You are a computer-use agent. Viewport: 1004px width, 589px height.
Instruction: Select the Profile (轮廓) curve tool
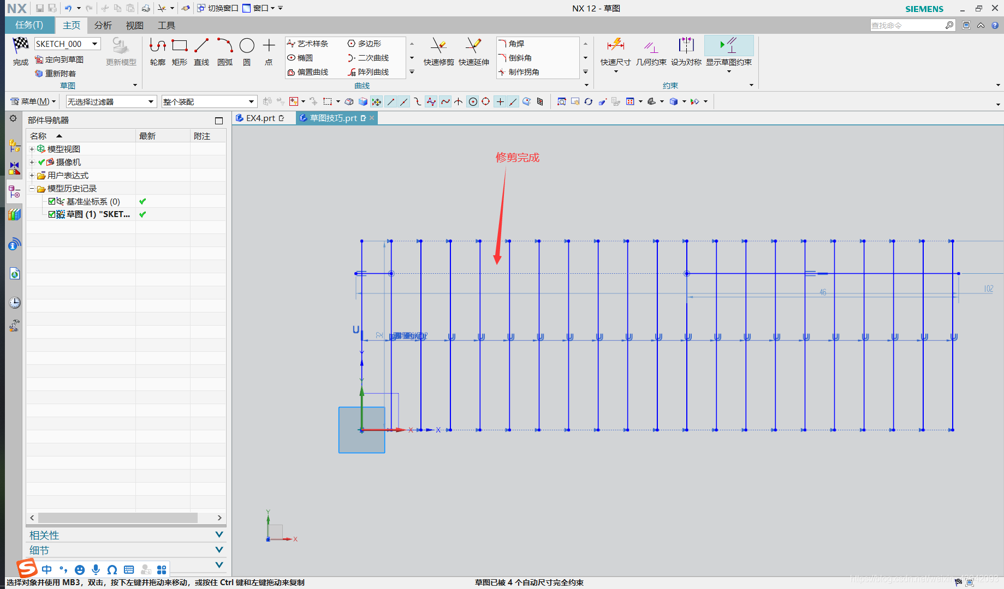pos(158,52)
